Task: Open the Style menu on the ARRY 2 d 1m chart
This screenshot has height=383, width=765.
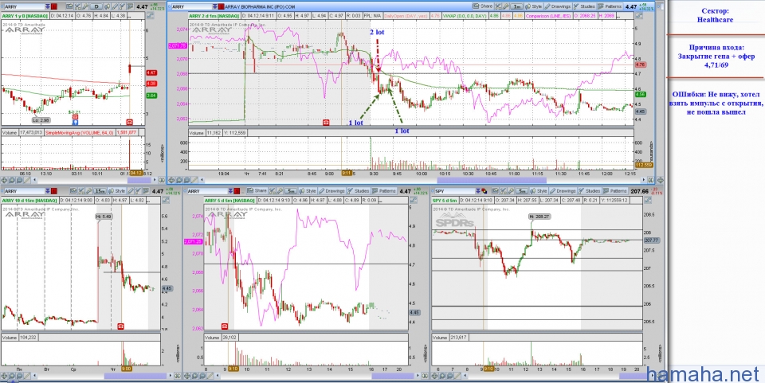Action: 533,6
